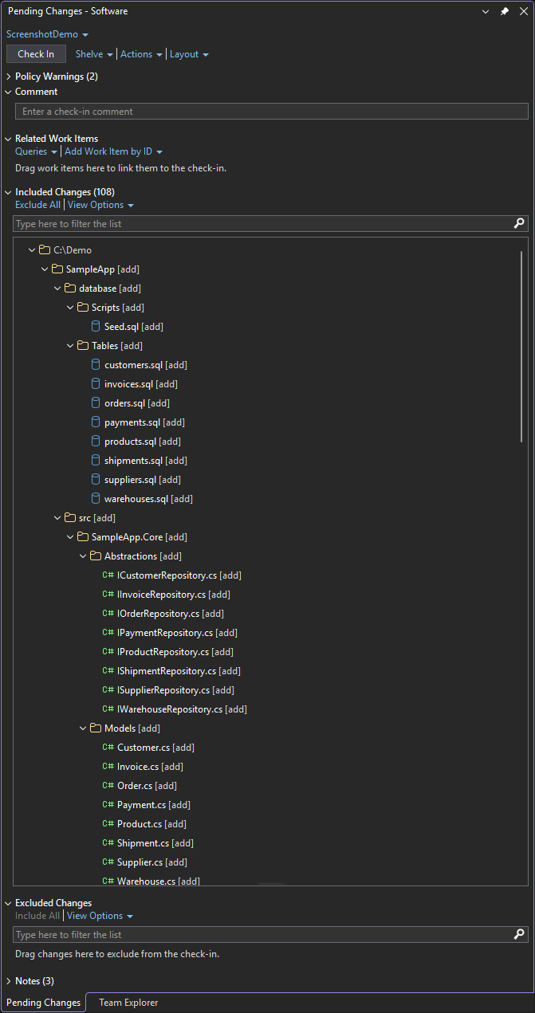Open the Shelve dropdown menu
This screenshot has width=535, height=1013.
click(x=94, y=54)
